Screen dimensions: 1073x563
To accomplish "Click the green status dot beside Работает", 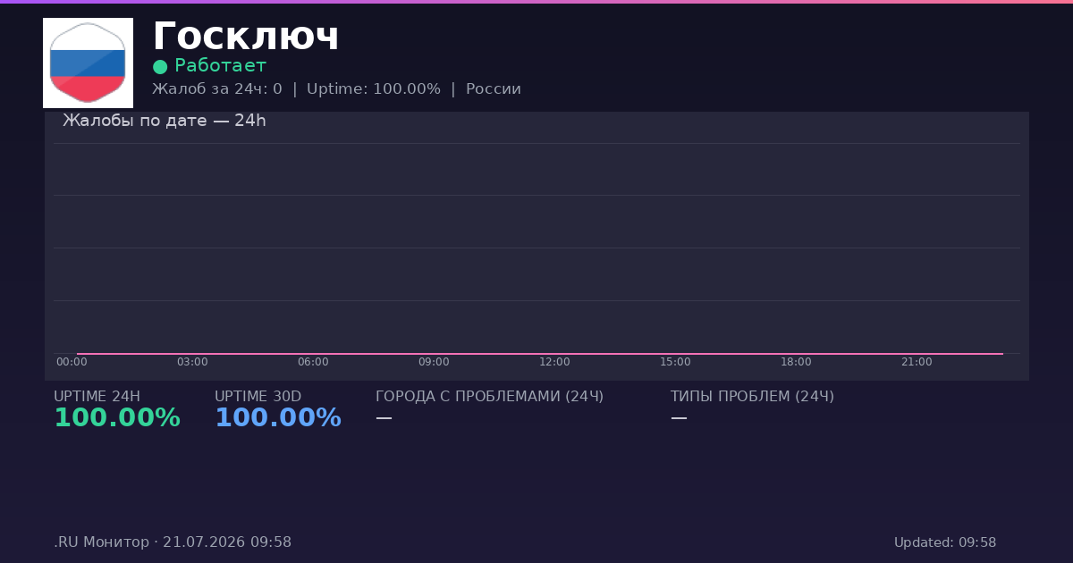I will click(160, 66).
